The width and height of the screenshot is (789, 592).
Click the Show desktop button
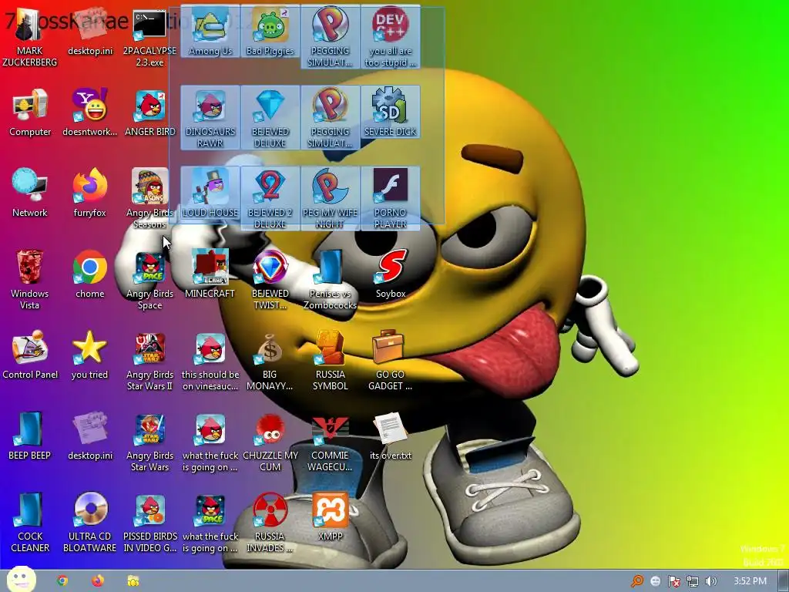(784, 581)
